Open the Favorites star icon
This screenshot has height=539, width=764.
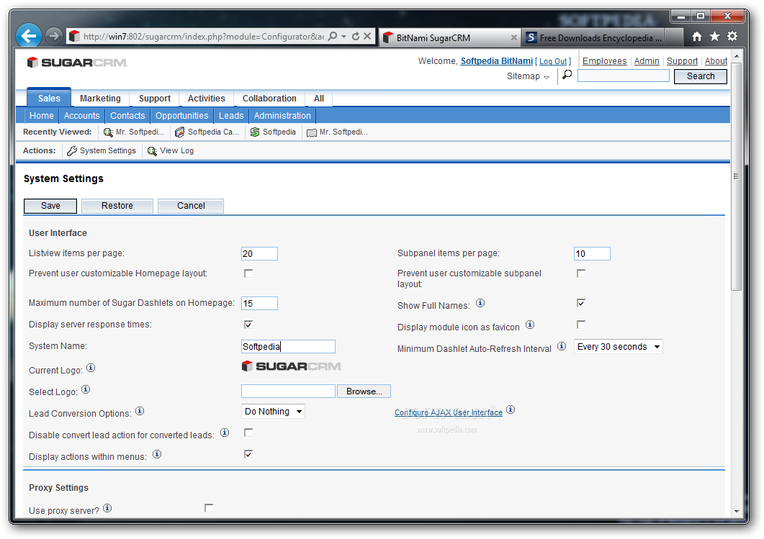[x=714, y=37]
